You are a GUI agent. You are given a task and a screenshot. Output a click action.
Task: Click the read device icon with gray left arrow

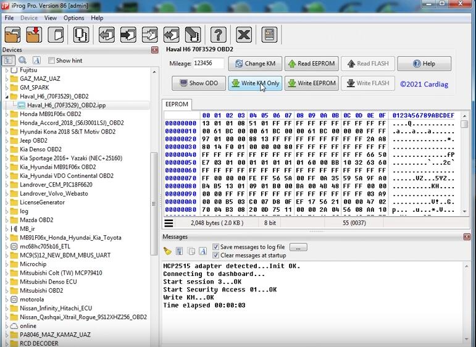(107, 35)
